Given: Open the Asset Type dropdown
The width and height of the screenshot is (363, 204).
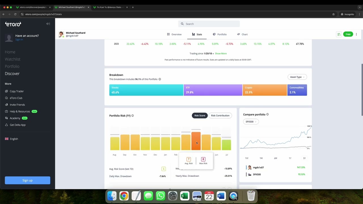Looking at the screenshot, I should click(x=297, y=77).
